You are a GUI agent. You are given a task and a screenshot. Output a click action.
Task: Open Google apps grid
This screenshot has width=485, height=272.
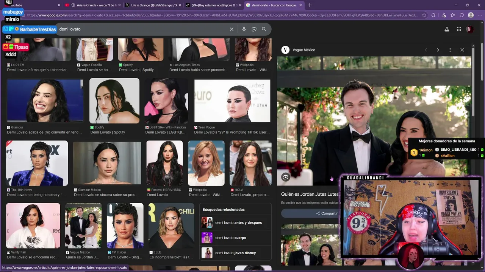[459, 29]
